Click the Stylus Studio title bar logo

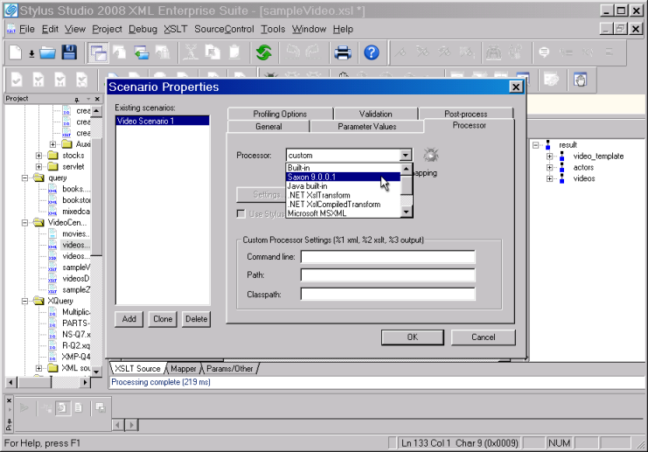[x=10, y=10]
